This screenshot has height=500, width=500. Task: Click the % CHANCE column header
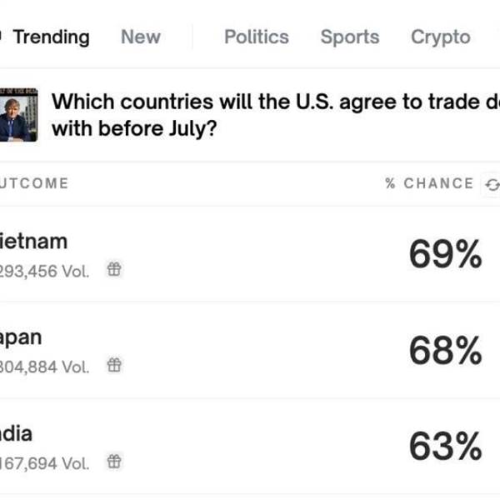click(x=429, y=183)
